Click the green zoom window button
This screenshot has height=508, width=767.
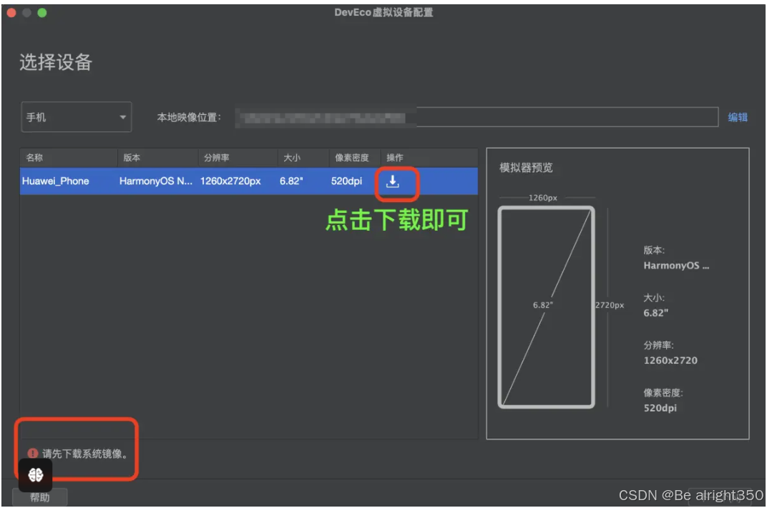click(x=42, y=13)
